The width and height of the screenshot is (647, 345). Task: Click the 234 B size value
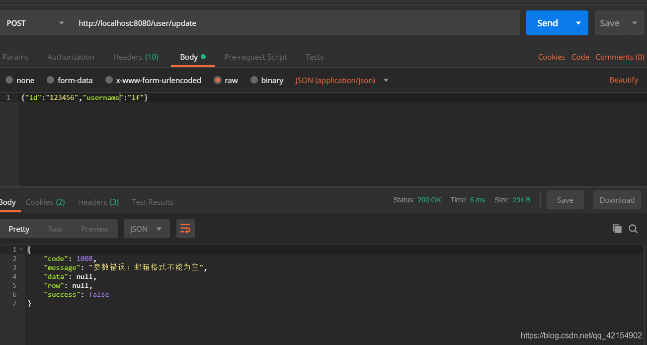(521, 200)
